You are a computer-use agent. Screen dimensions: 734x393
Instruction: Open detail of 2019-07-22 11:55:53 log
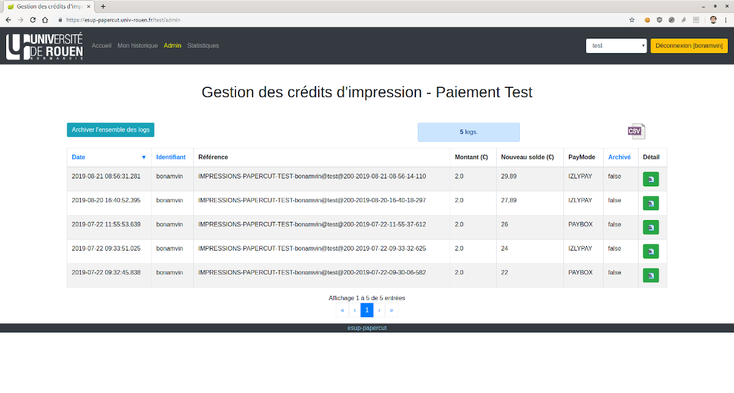tap(650, 227)
